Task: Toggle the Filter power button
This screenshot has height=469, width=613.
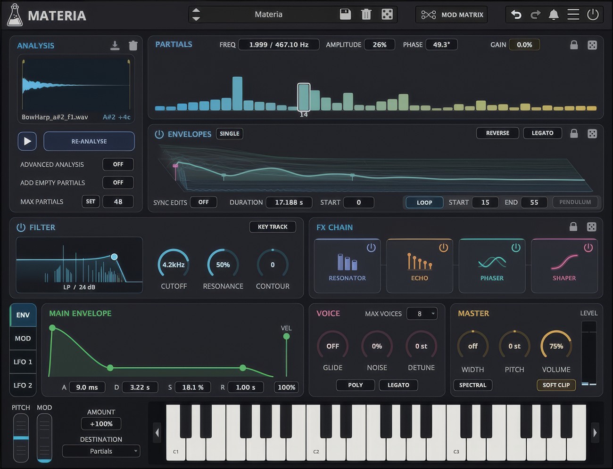Action: pyautogui.click(x=21, y=227)
